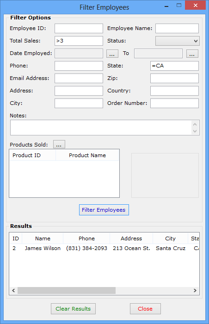Click the Order Number input field
209x324 pixels.
tap(174, 103)
